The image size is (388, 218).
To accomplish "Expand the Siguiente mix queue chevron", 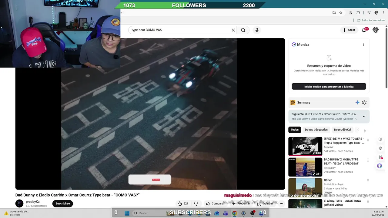I will pyautogui.click(x=364, y=117).
